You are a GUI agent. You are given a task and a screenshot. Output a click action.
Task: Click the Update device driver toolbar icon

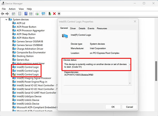coord(37,13)
